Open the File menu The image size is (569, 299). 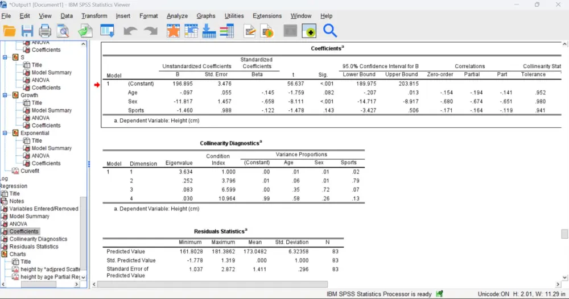click(6, 16)
